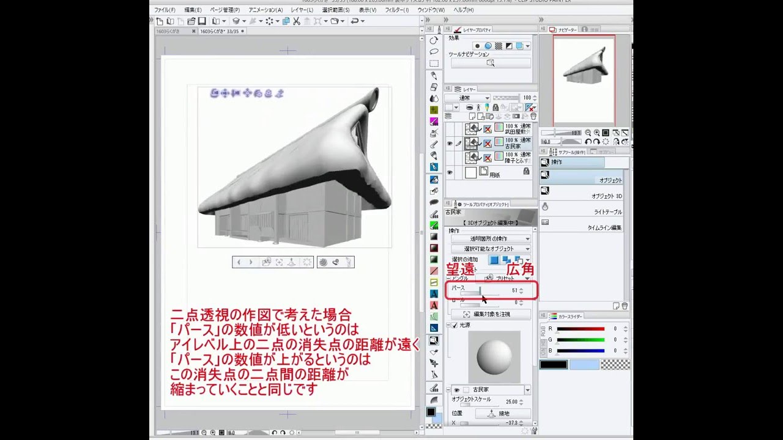
Task: Click the Undo arrow icon
Action: [355, 21]
